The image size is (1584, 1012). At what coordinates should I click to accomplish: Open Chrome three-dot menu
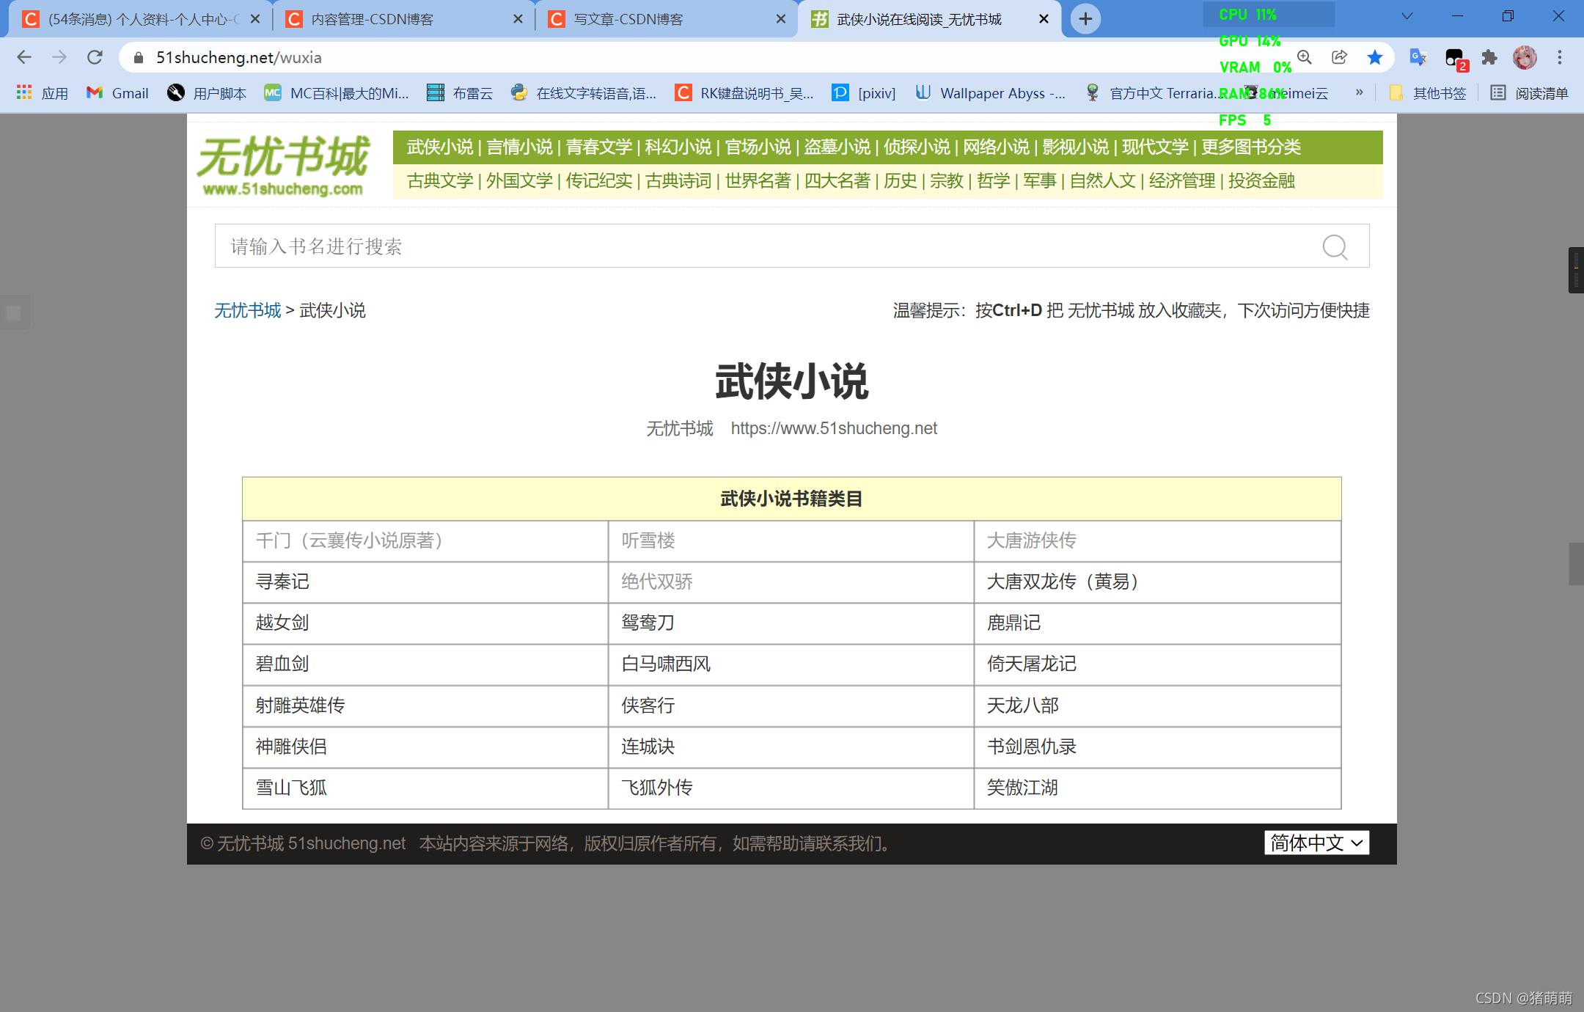coord(1560,57)
